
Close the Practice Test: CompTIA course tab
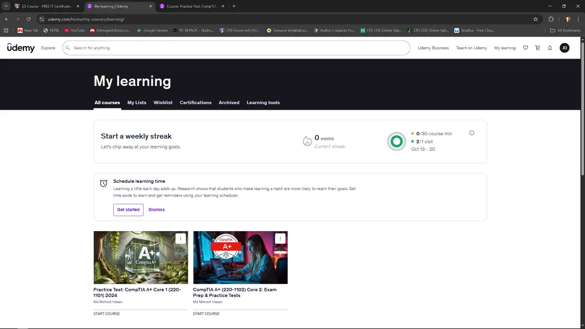223,6
